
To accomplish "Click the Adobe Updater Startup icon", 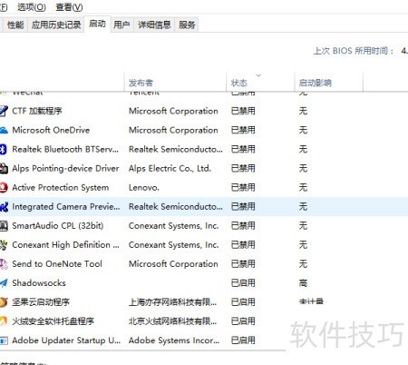I will (4, 340).
